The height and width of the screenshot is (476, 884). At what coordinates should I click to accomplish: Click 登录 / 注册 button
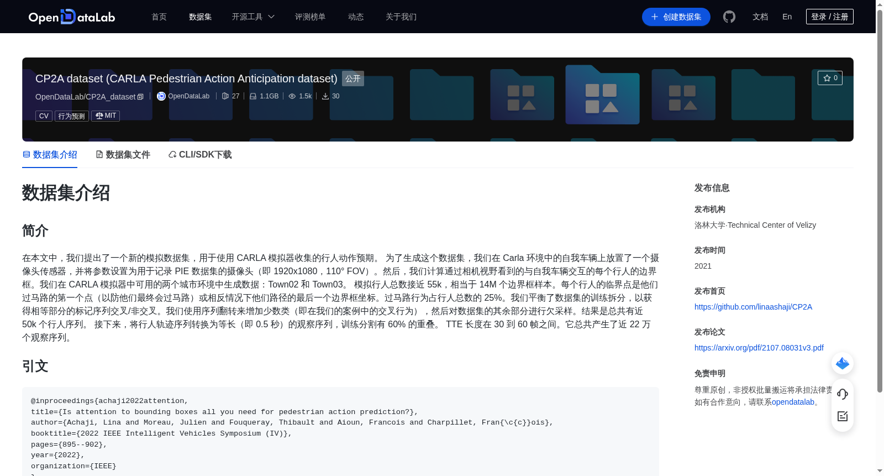click(x=830, y=17)
